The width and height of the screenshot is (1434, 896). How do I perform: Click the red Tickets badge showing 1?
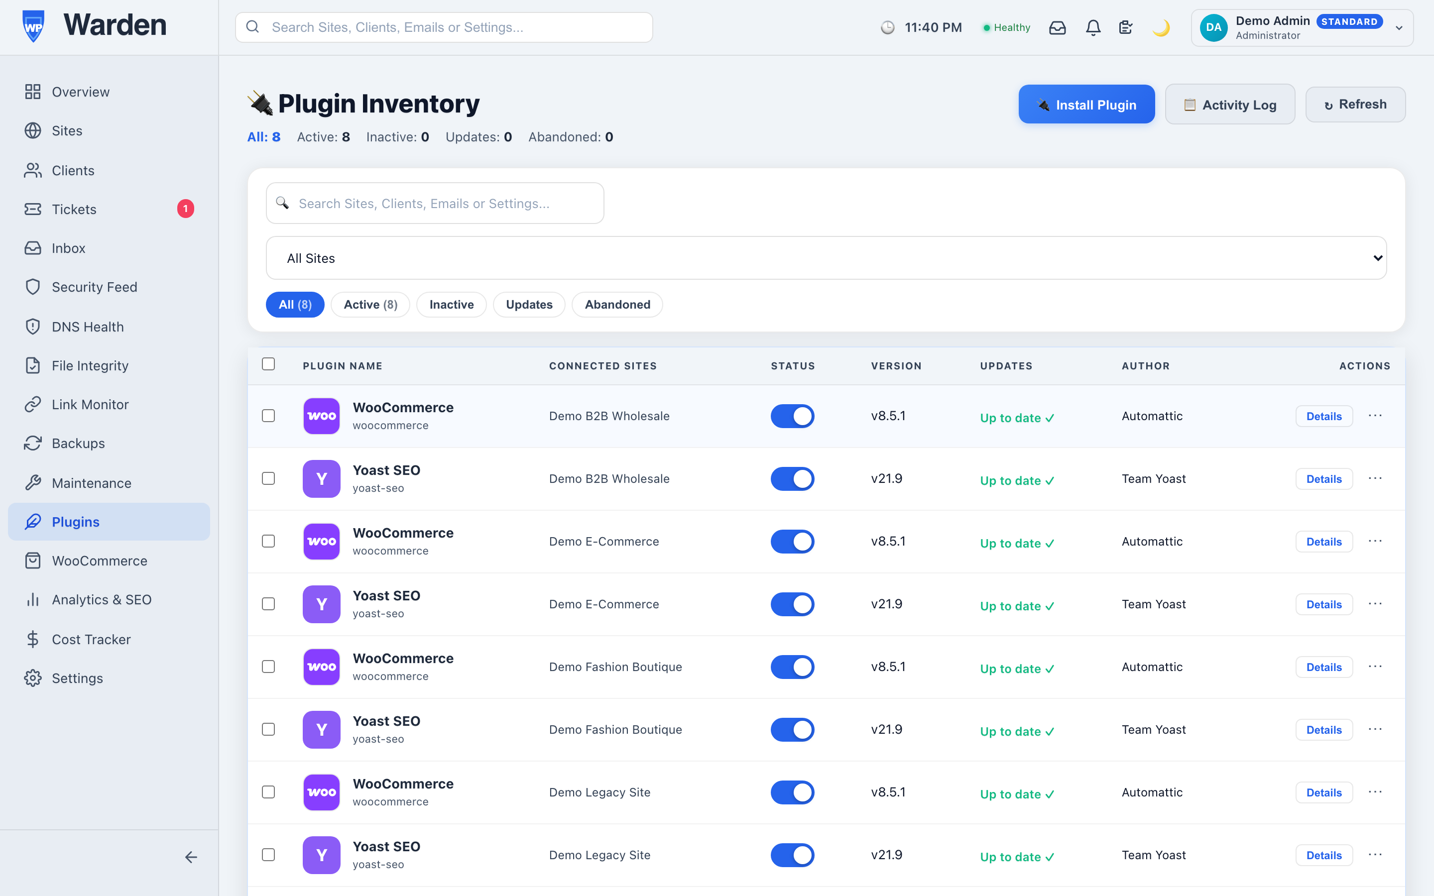pyautogui.click(x=185, y=209)
